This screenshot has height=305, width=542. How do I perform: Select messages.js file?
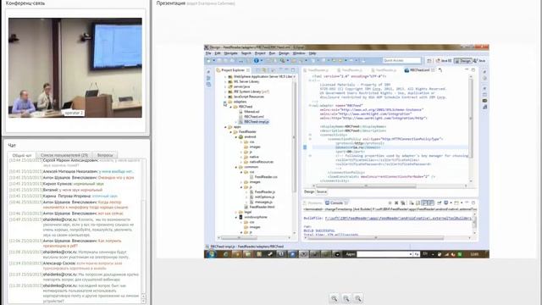[263, 202]
